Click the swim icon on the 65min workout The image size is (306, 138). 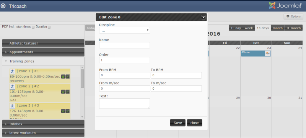click(268, 53)
